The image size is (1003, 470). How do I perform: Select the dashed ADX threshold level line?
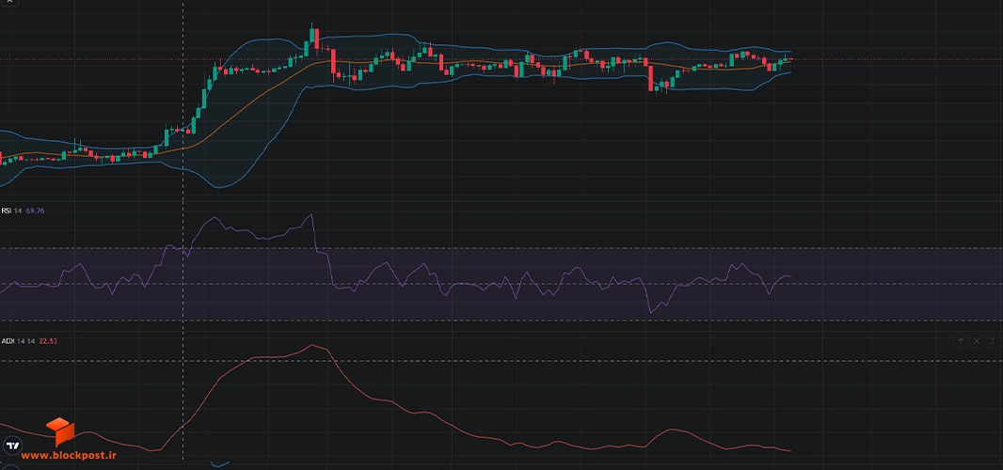[x=501, y=361]
